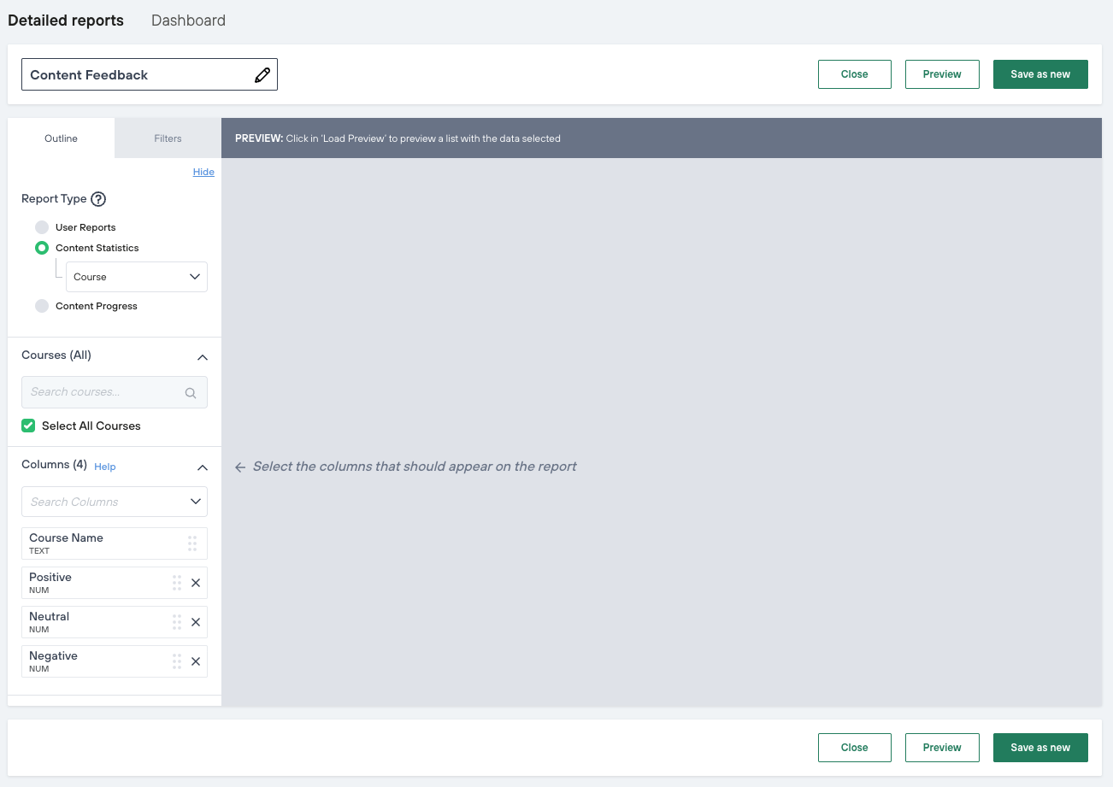Screen dimensions: 1113x787
Task: Collapse the Courses (All) section
Action: (x=203, y=357)
